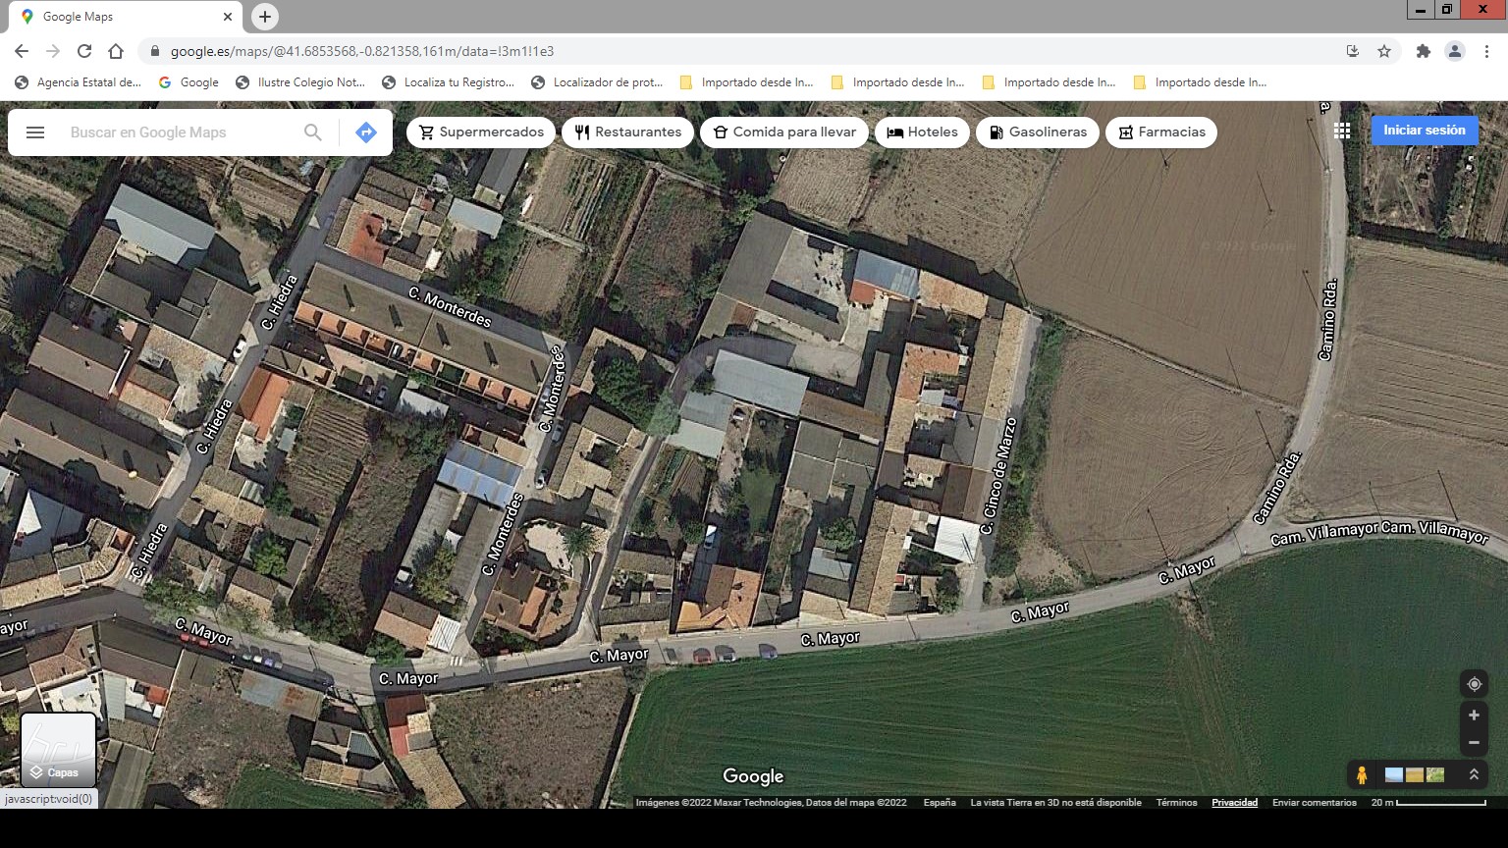The image size is (1508, 848).
Task: Select the Street View pegman
Action: 1362,775
